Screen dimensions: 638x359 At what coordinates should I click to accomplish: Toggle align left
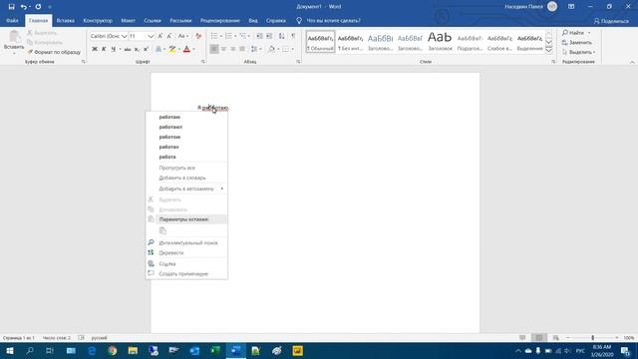(x=214, y=49)
